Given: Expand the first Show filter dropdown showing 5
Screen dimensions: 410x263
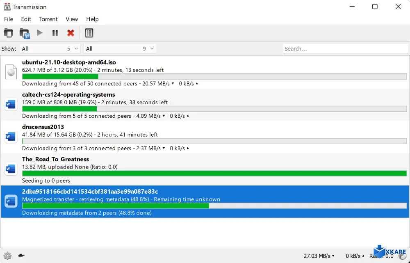Looking at the screenshot, I should [x=50, y=49].
